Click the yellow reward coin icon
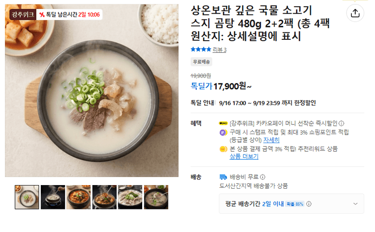The image size is (375, 232). click(223, 149)
